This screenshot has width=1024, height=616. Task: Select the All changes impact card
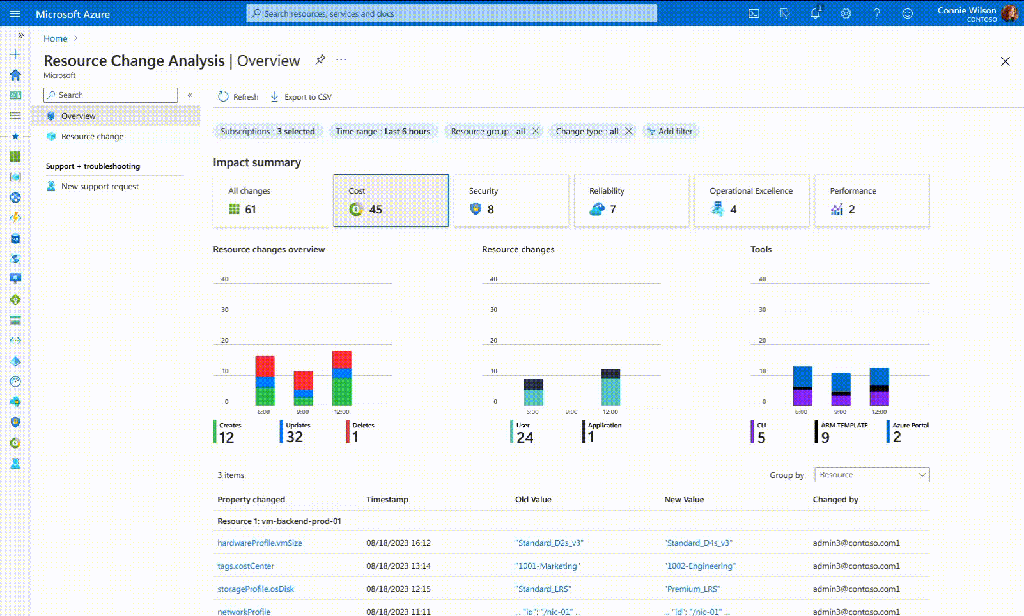[x=270, y=201]
